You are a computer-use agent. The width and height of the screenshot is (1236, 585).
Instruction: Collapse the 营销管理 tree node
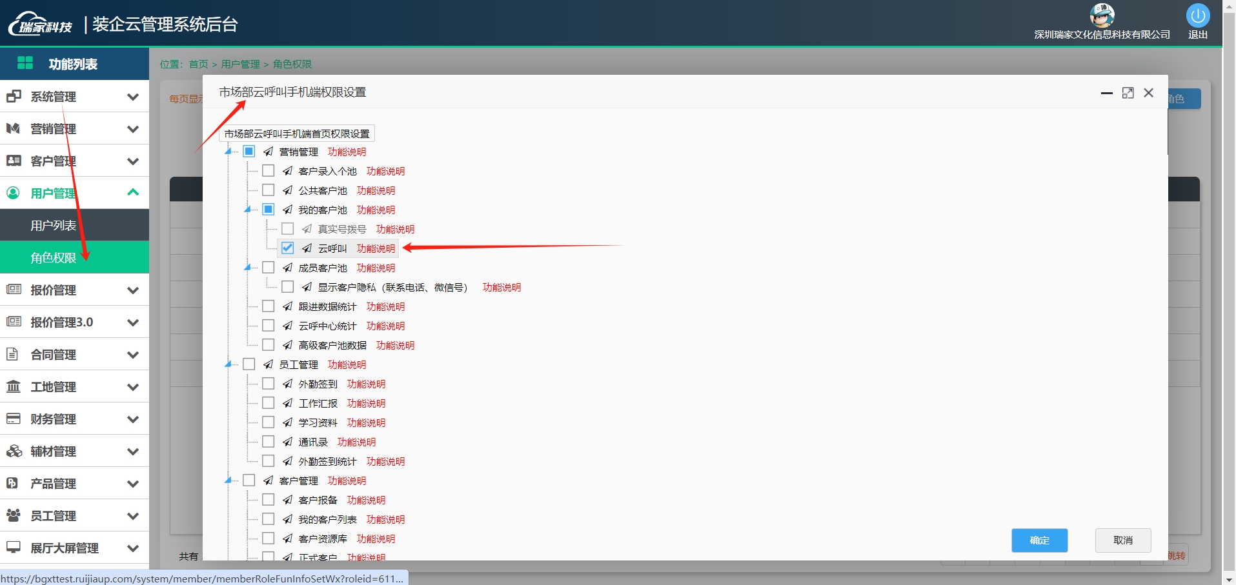[228, 152]
